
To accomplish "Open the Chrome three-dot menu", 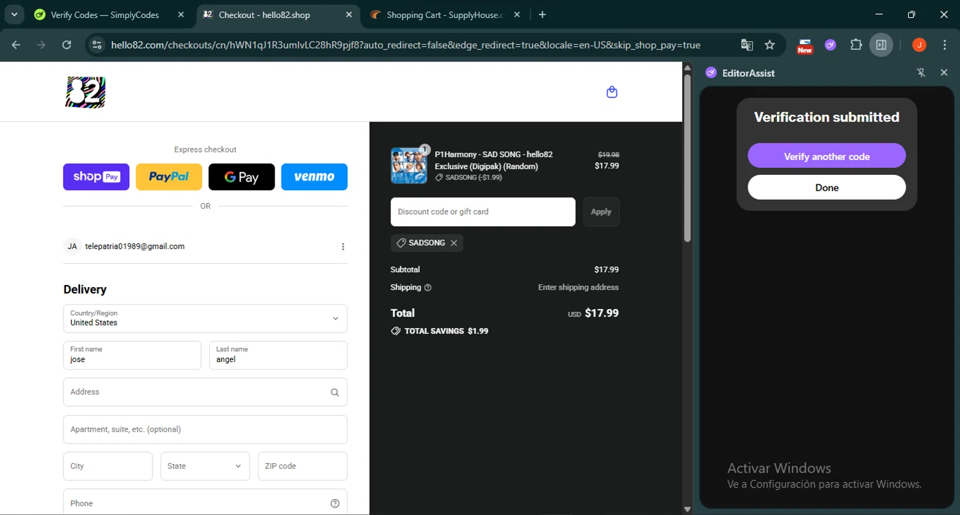I will point(945,45).
